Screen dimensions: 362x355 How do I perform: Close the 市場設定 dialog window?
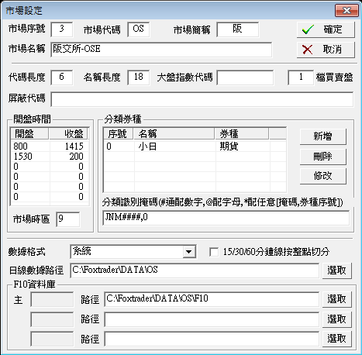click(346, 11)
